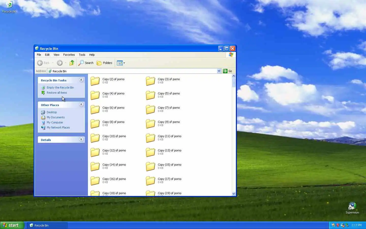The width and height of the screenshot is (366, 229).
Task: Select the Copy (14) of porno folder icon
Action: click(95, 166)
